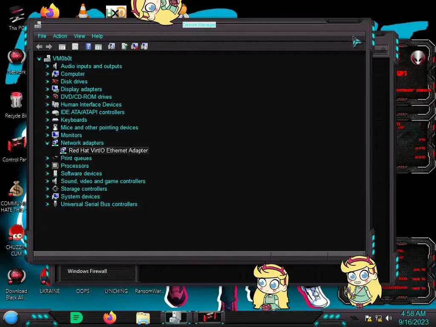This screenshot has width=436, height=327.
Task: Toggle the Show/Hide Console Tree toolbar icon
Action: (62, 47)
